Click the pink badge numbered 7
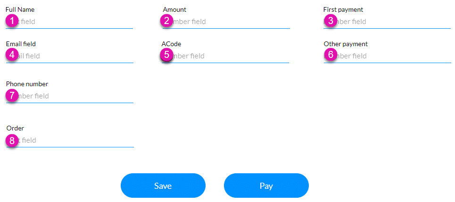455x202 pixels. coord(12,95)
